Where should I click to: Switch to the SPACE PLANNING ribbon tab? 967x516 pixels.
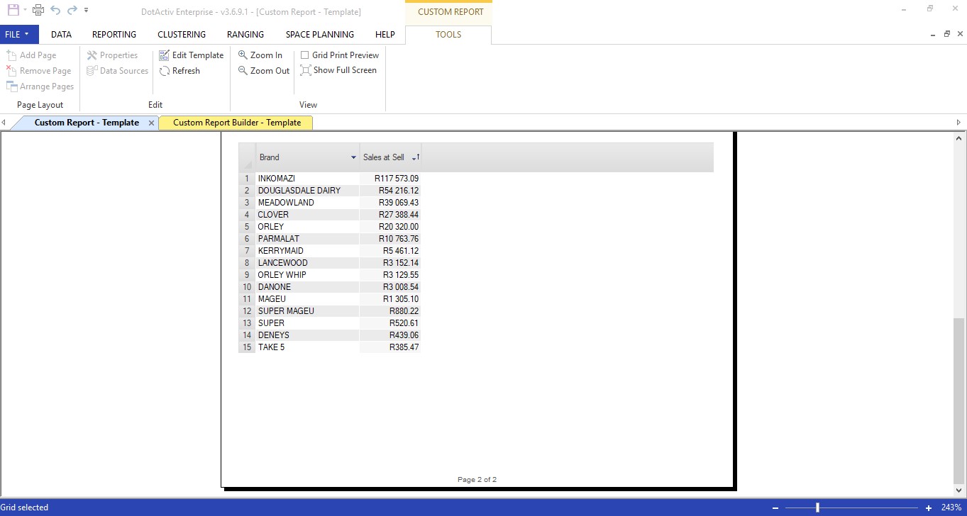tap(320, 34)
